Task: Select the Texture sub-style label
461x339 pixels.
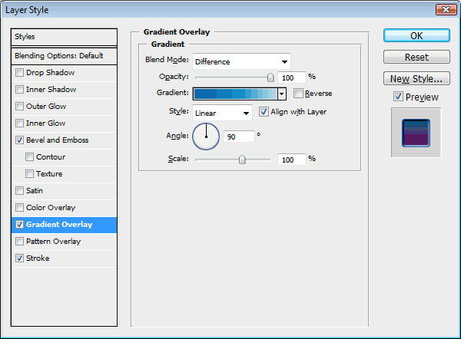Action: click(x=49, y=174)
